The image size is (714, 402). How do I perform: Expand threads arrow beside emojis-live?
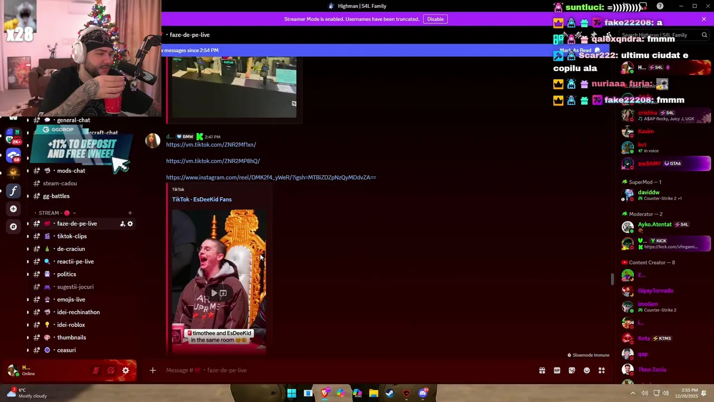pyautogui.click(x=28, y=300)
